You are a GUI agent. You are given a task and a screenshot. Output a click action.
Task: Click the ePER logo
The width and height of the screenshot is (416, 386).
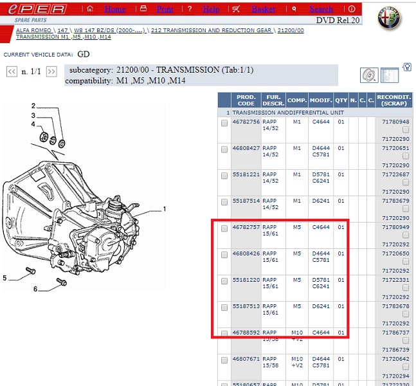(x=37, y=9)
